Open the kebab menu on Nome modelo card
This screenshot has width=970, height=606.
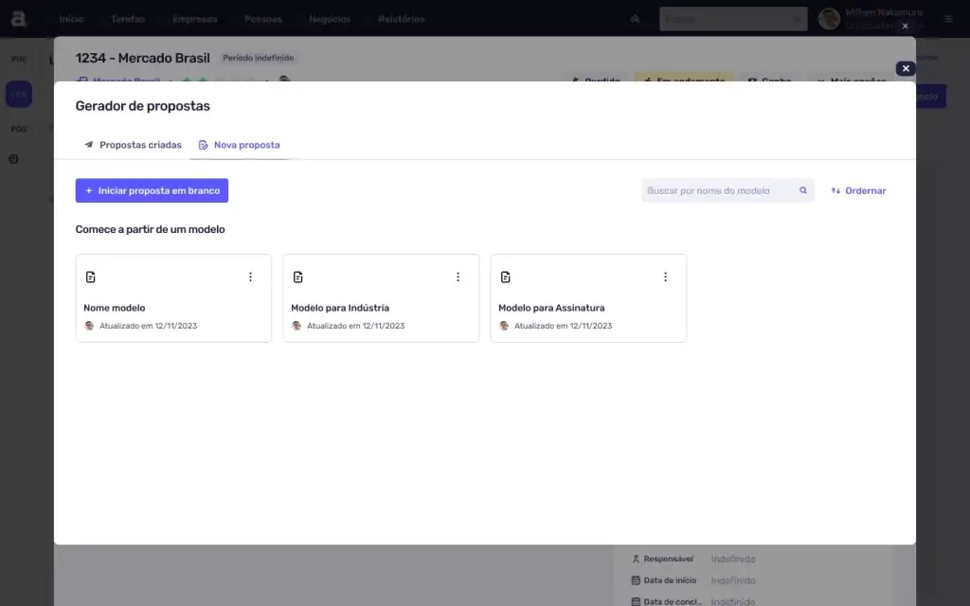[251, 276]
